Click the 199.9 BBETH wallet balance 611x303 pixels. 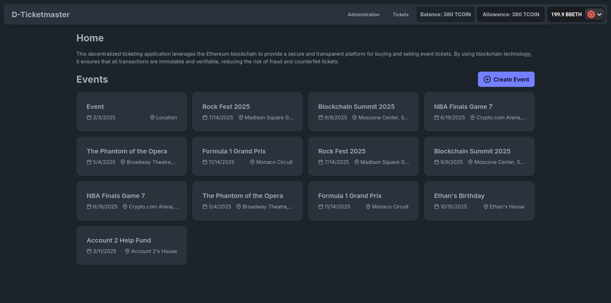(x=566, y=15)
